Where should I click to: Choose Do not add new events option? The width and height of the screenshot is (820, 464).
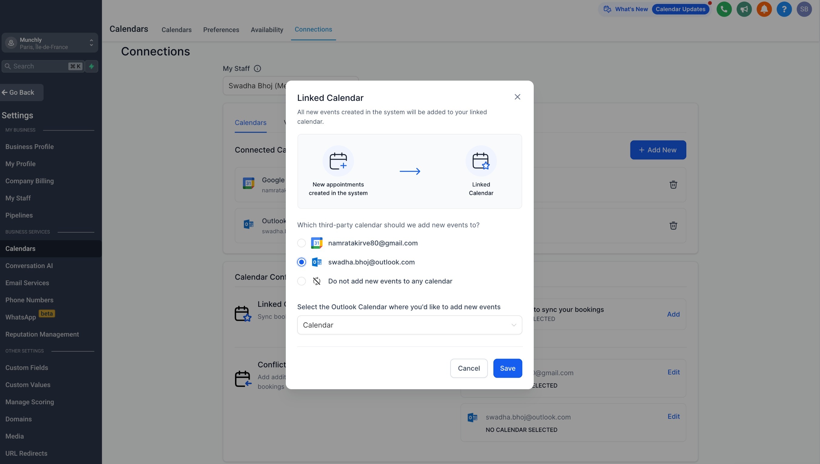[x=301, y=281]
